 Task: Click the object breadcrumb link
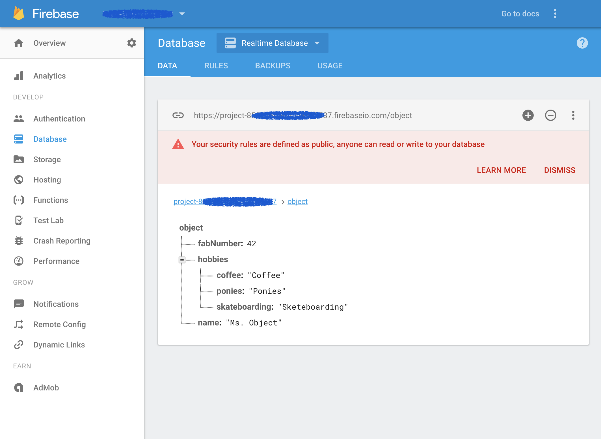[x=297, y=201]
